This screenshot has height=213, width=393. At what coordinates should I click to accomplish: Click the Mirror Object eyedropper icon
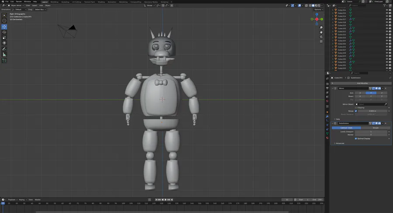386,104
